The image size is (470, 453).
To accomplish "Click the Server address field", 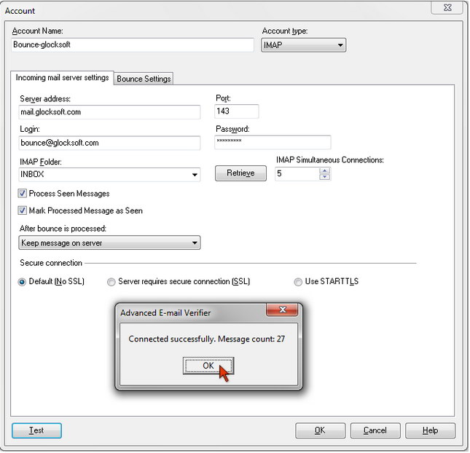I will [x=109, y=112].
